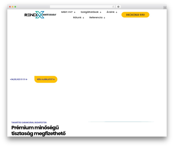Click the KÉRJ AJÁNLATOT button

pyautogui.click(x=46, y=79)
